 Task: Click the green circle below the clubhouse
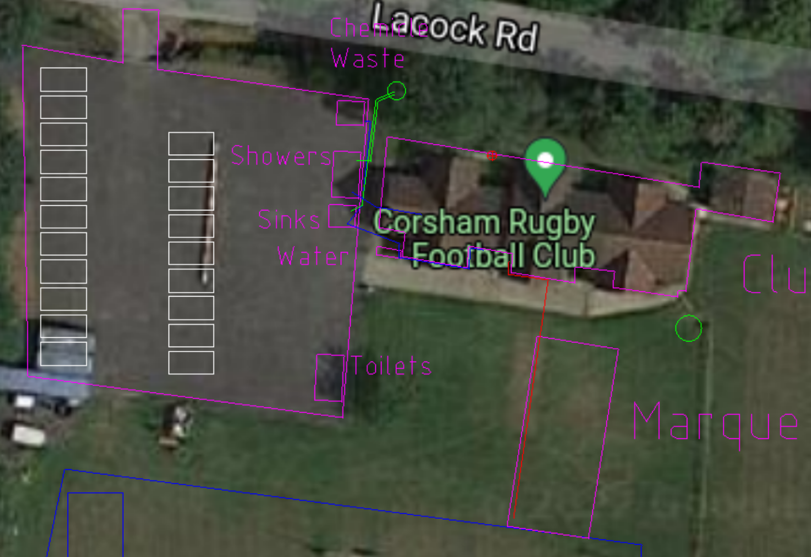[x=689, y=328]
